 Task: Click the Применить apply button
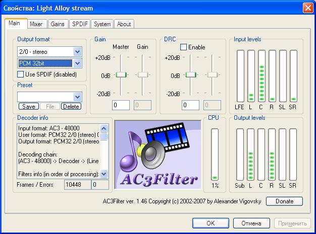(x=292, y=223)
